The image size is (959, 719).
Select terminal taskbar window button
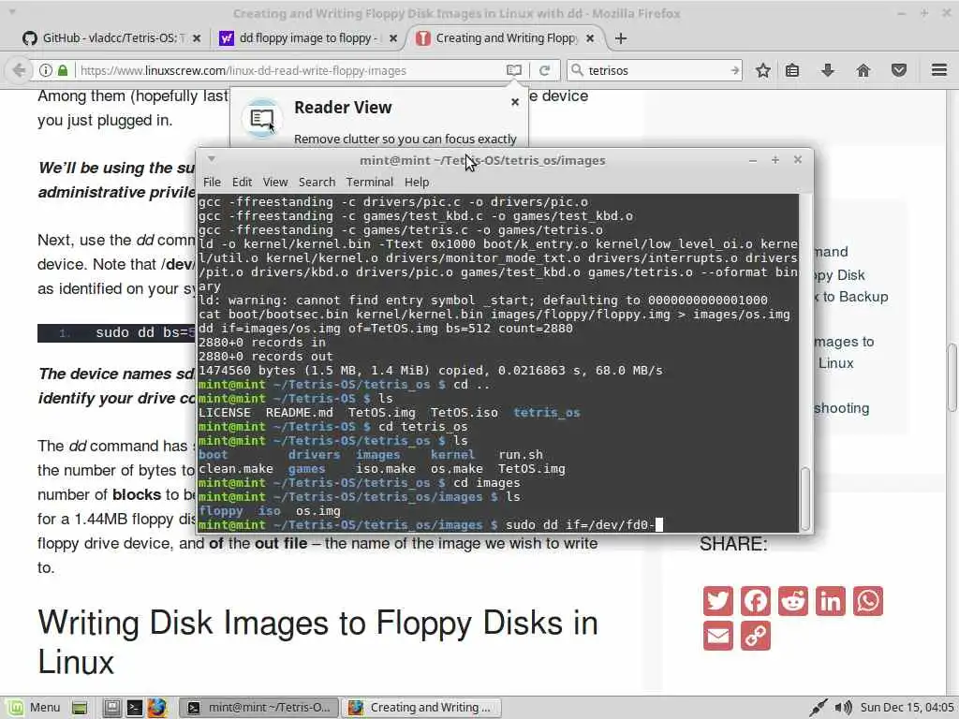tap(259, 708)
